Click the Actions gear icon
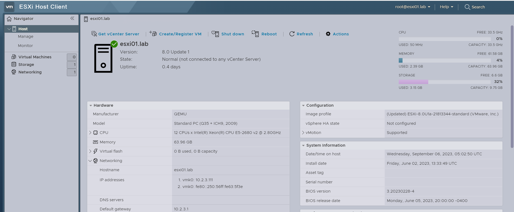Screen dimensions: 514x212 [x=328, y=34]
